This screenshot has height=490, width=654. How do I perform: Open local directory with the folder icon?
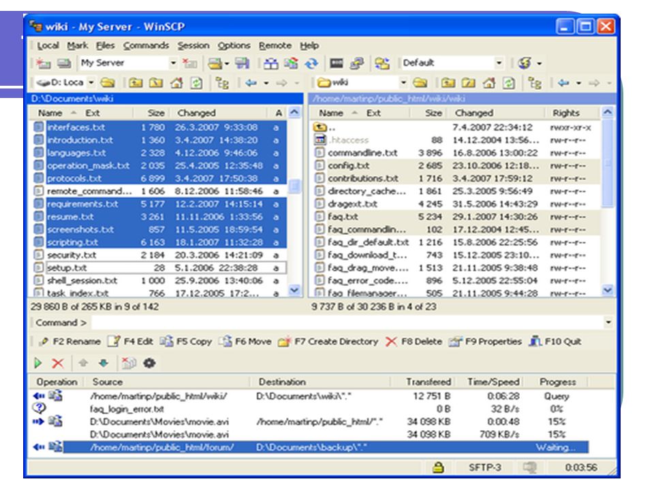click(x=108, y=83)
